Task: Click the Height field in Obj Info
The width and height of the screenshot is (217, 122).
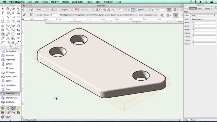Action: click(x=204, y=29)
